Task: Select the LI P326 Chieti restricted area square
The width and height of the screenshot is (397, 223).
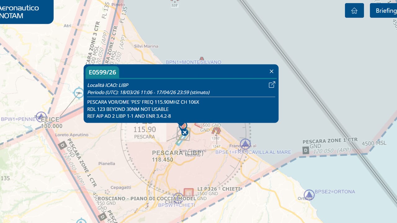Action: click(x=188, y=193)
